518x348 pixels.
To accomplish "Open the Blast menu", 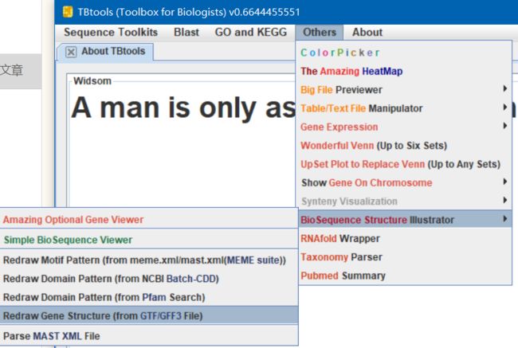I will point(186,33).
